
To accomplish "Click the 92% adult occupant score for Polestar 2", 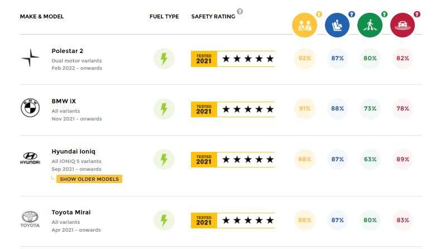I will click(304, 58).
